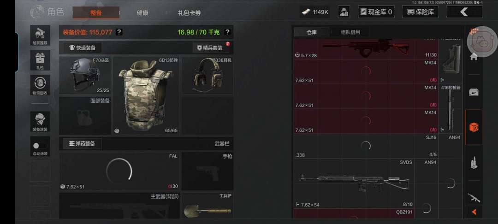Open the 精兵套装 set button
Image resolution: width=498 pixels, height=224 pixels.
click(210, 47)
